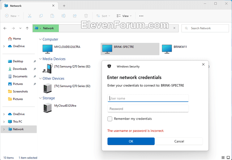Click the User name field
The width and height of the screenshot is (232, 160).
coord(148,98)
